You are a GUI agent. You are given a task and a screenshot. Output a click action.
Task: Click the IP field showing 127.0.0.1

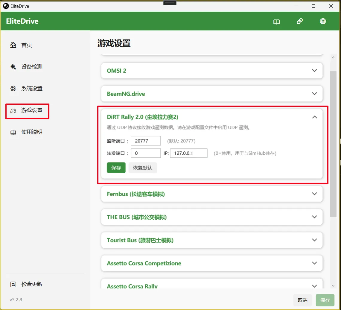click(x=188, y=153)
